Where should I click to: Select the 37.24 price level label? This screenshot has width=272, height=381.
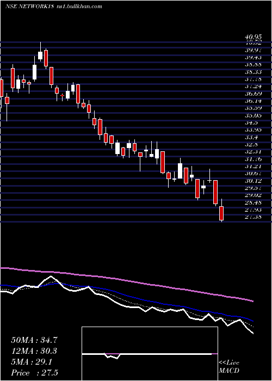[254, 86]
